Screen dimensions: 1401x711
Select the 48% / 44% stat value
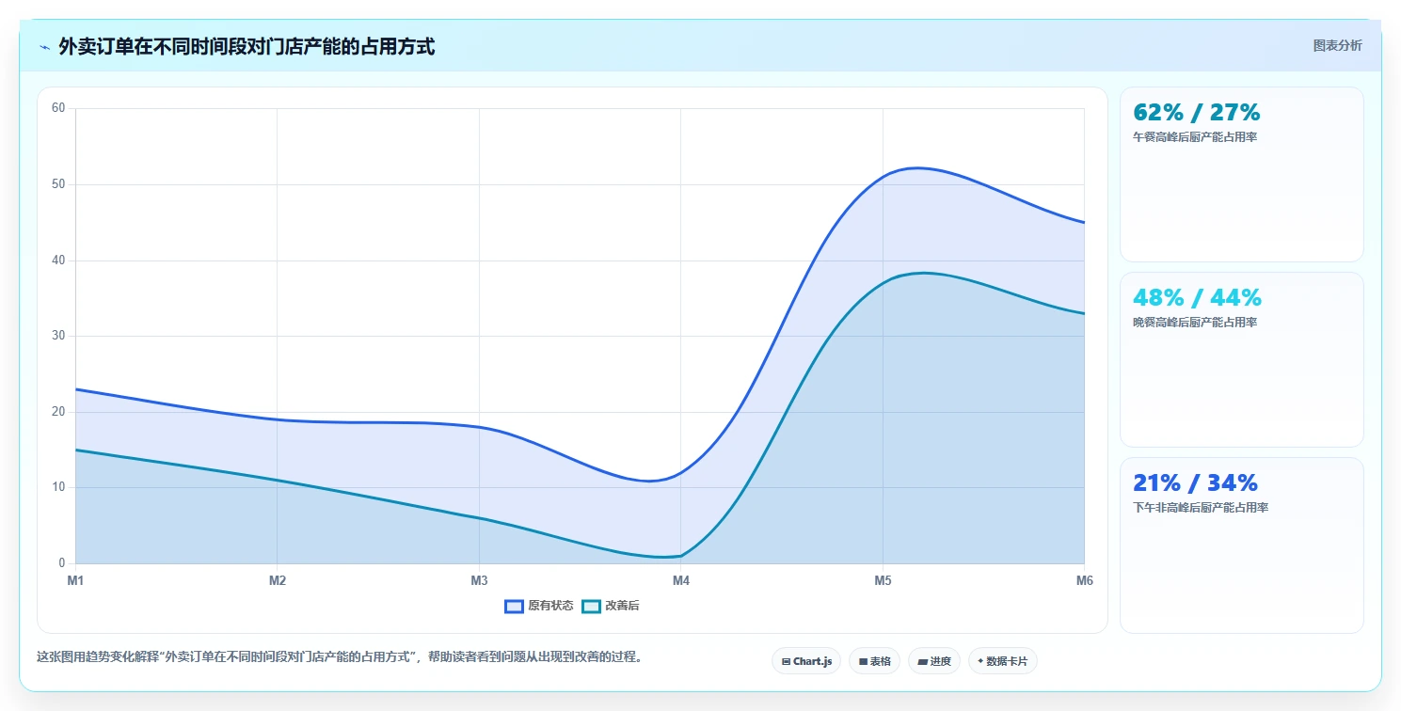(1198, 298)
